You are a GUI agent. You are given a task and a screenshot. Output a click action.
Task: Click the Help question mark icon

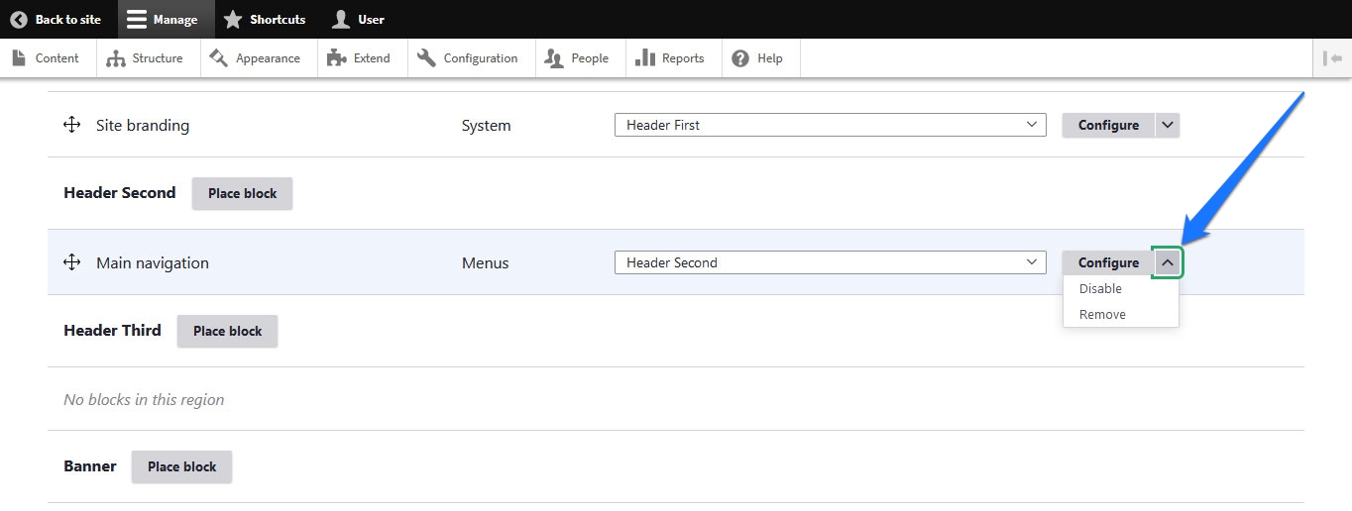740,58
